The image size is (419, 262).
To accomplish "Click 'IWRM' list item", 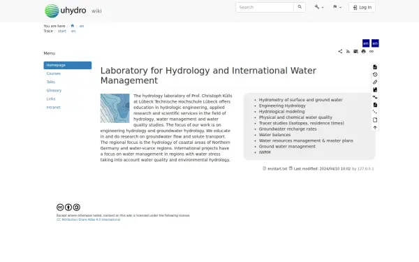I will coord(265,152).
